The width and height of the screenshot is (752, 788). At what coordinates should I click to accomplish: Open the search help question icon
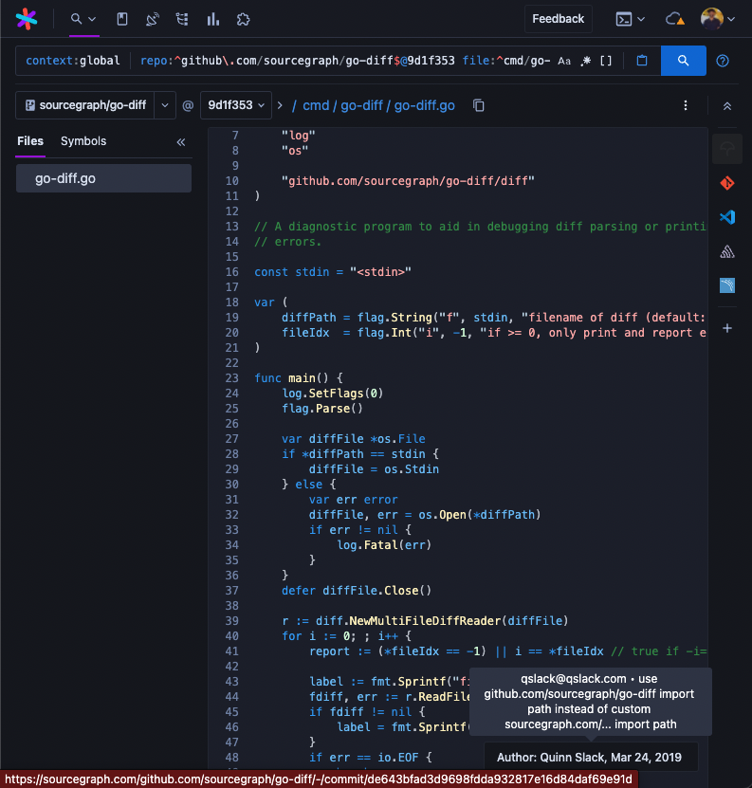723,61
